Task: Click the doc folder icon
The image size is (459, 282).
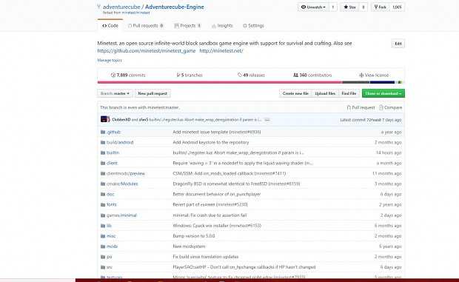Action: (x=103, y=194)
